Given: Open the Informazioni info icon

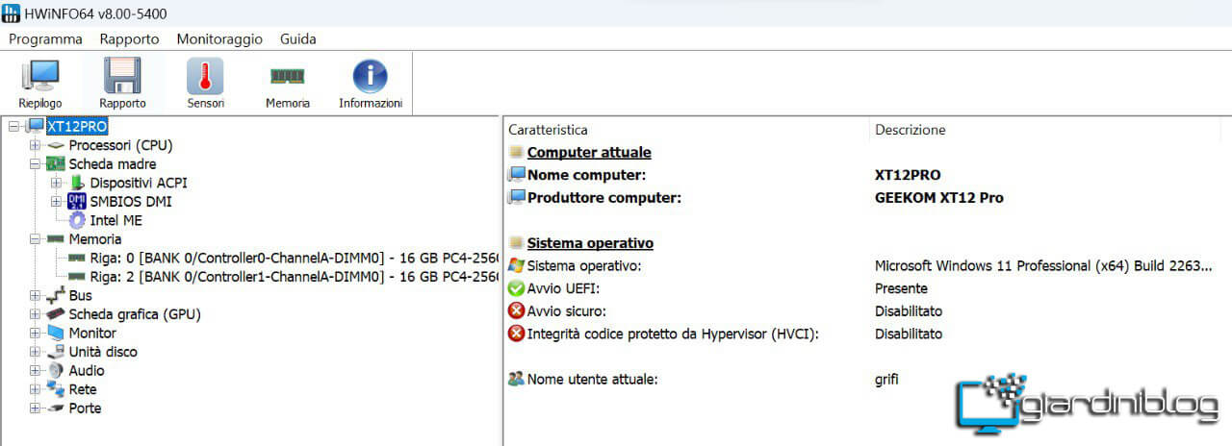Looking at the screenshot, I should coord(371,84).
